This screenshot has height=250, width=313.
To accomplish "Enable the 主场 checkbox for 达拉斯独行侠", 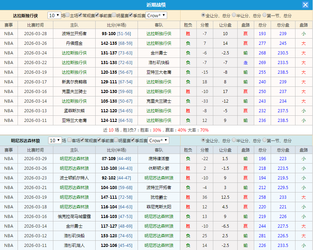I will (67, 15).
